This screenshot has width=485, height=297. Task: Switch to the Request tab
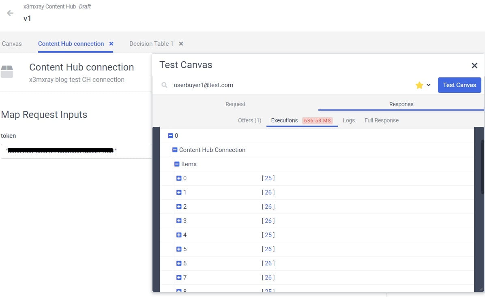click(235, 104)
